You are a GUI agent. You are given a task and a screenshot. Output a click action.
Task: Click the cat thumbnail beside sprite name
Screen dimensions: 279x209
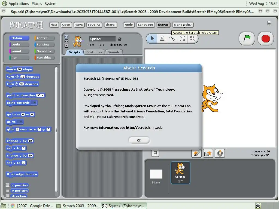pos(78,41)
